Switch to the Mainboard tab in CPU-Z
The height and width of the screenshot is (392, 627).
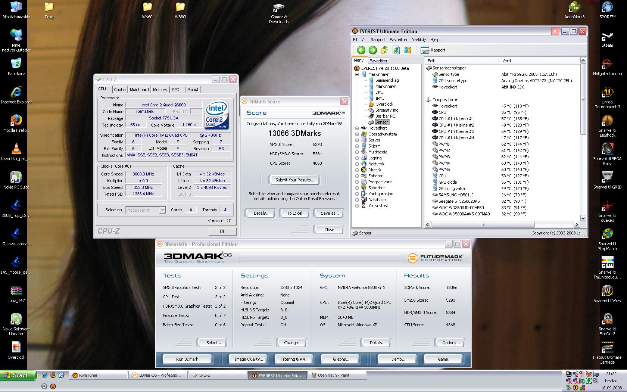(x=139, y=90)
